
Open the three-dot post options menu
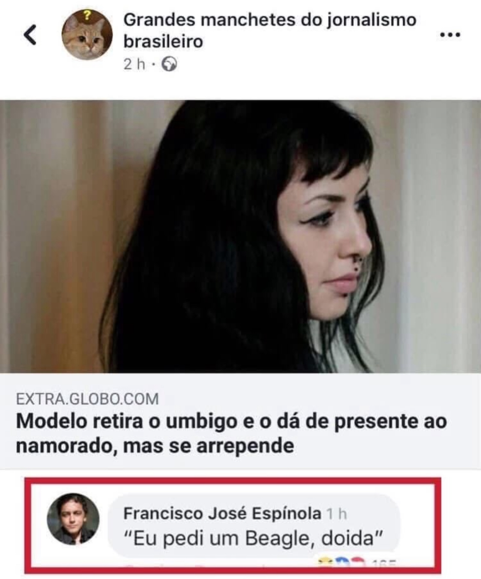coord(450,35)
